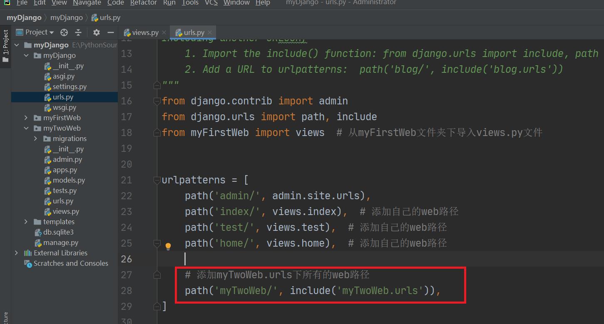Viewport: 604px width, 324px height.
Task: Click the fold marker at docstring end line 15
Action: [x=157, y=85]
